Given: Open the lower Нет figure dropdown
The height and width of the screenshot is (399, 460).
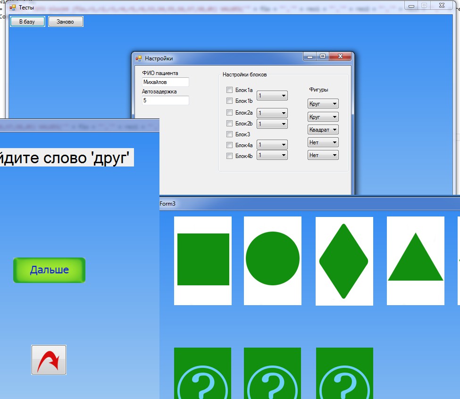Looking at the screenshot, I should (323, 155).
